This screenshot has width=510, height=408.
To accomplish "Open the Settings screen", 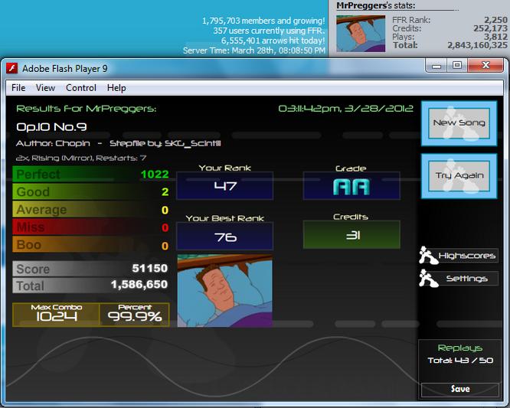I will pyautogui.click(x=467, y=279).
